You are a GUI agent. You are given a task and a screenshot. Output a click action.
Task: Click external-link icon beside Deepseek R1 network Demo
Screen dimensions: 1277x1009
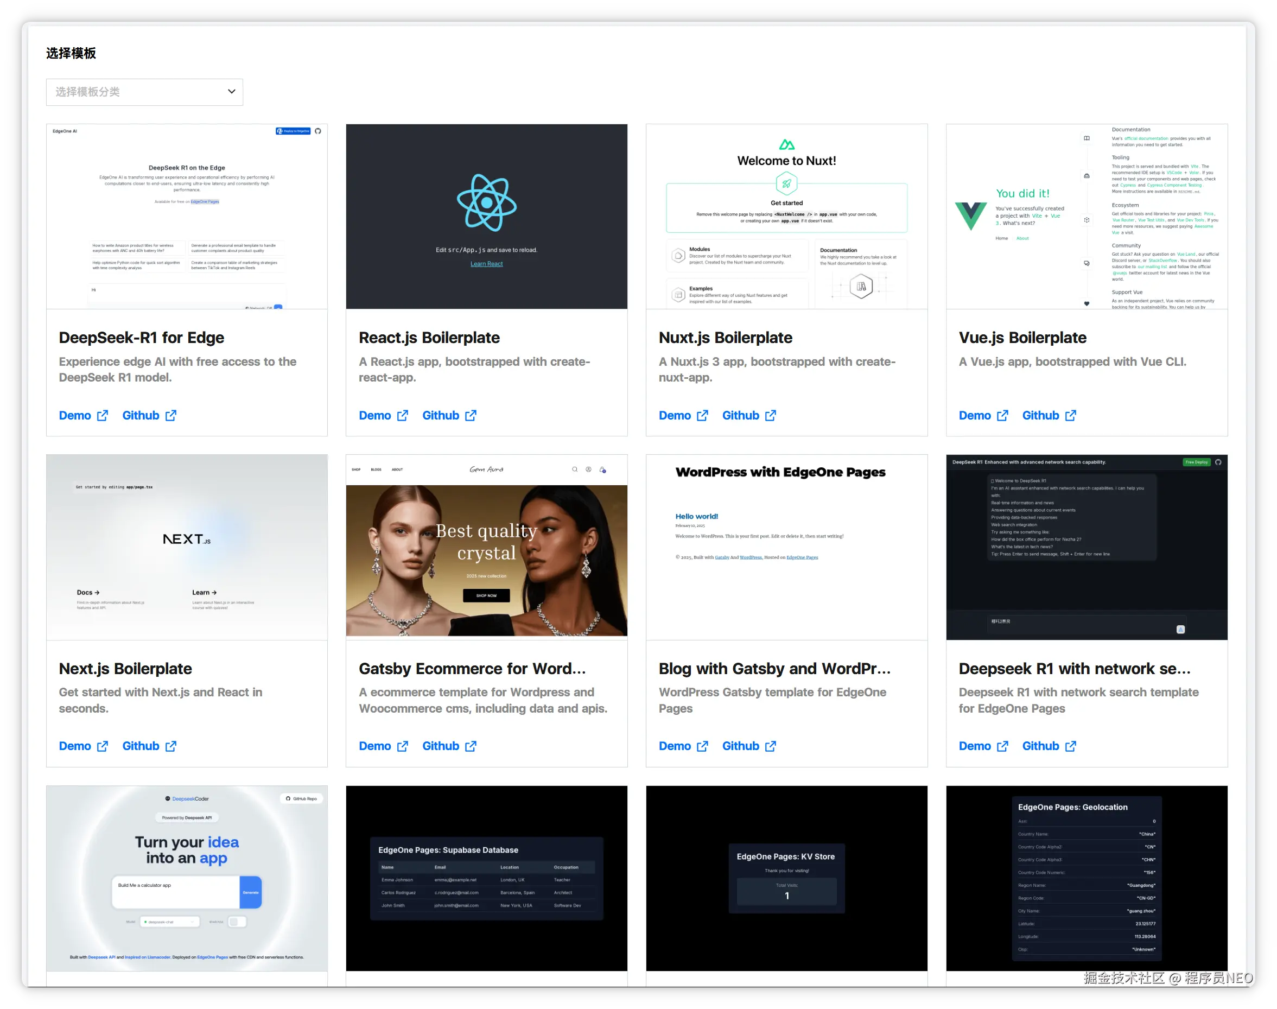pos(1002,746)
